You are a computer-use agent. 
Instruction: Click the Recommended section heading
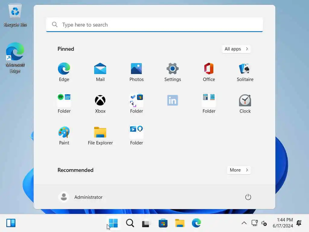point(75,170)
